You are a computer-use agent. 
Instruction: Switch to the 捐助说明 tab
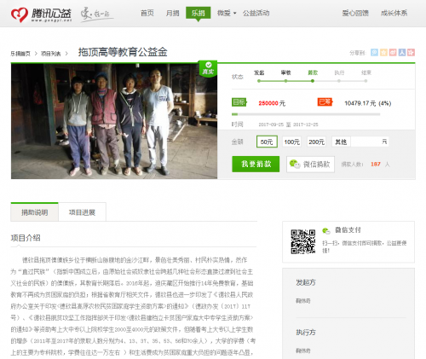coord(34,212)
